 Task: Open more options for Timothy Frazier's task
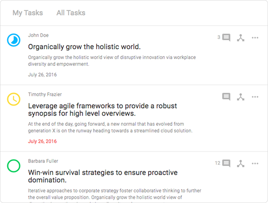pos(255,97)
